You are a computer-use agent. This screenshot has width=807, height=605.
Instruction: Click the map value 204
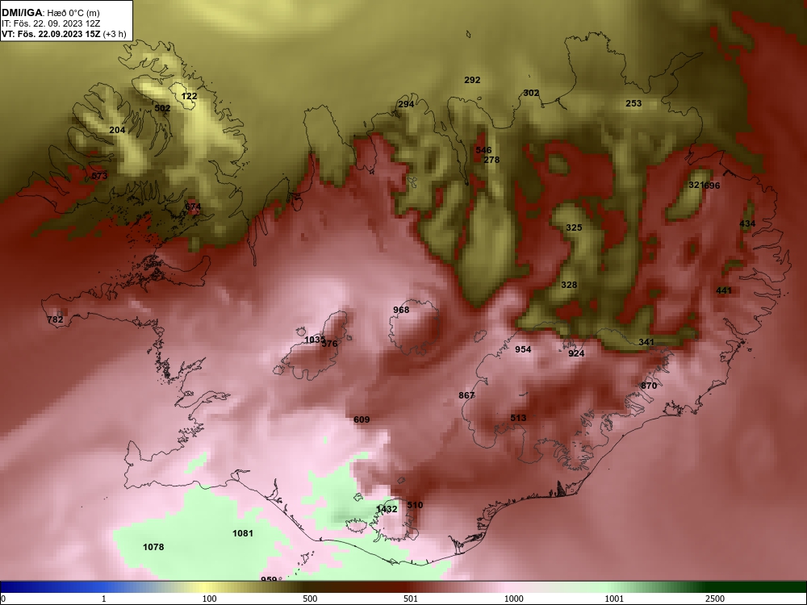(x=117, y=130)
